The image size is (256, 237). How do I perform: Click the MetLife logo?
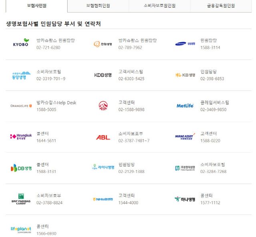click(185, 106)
